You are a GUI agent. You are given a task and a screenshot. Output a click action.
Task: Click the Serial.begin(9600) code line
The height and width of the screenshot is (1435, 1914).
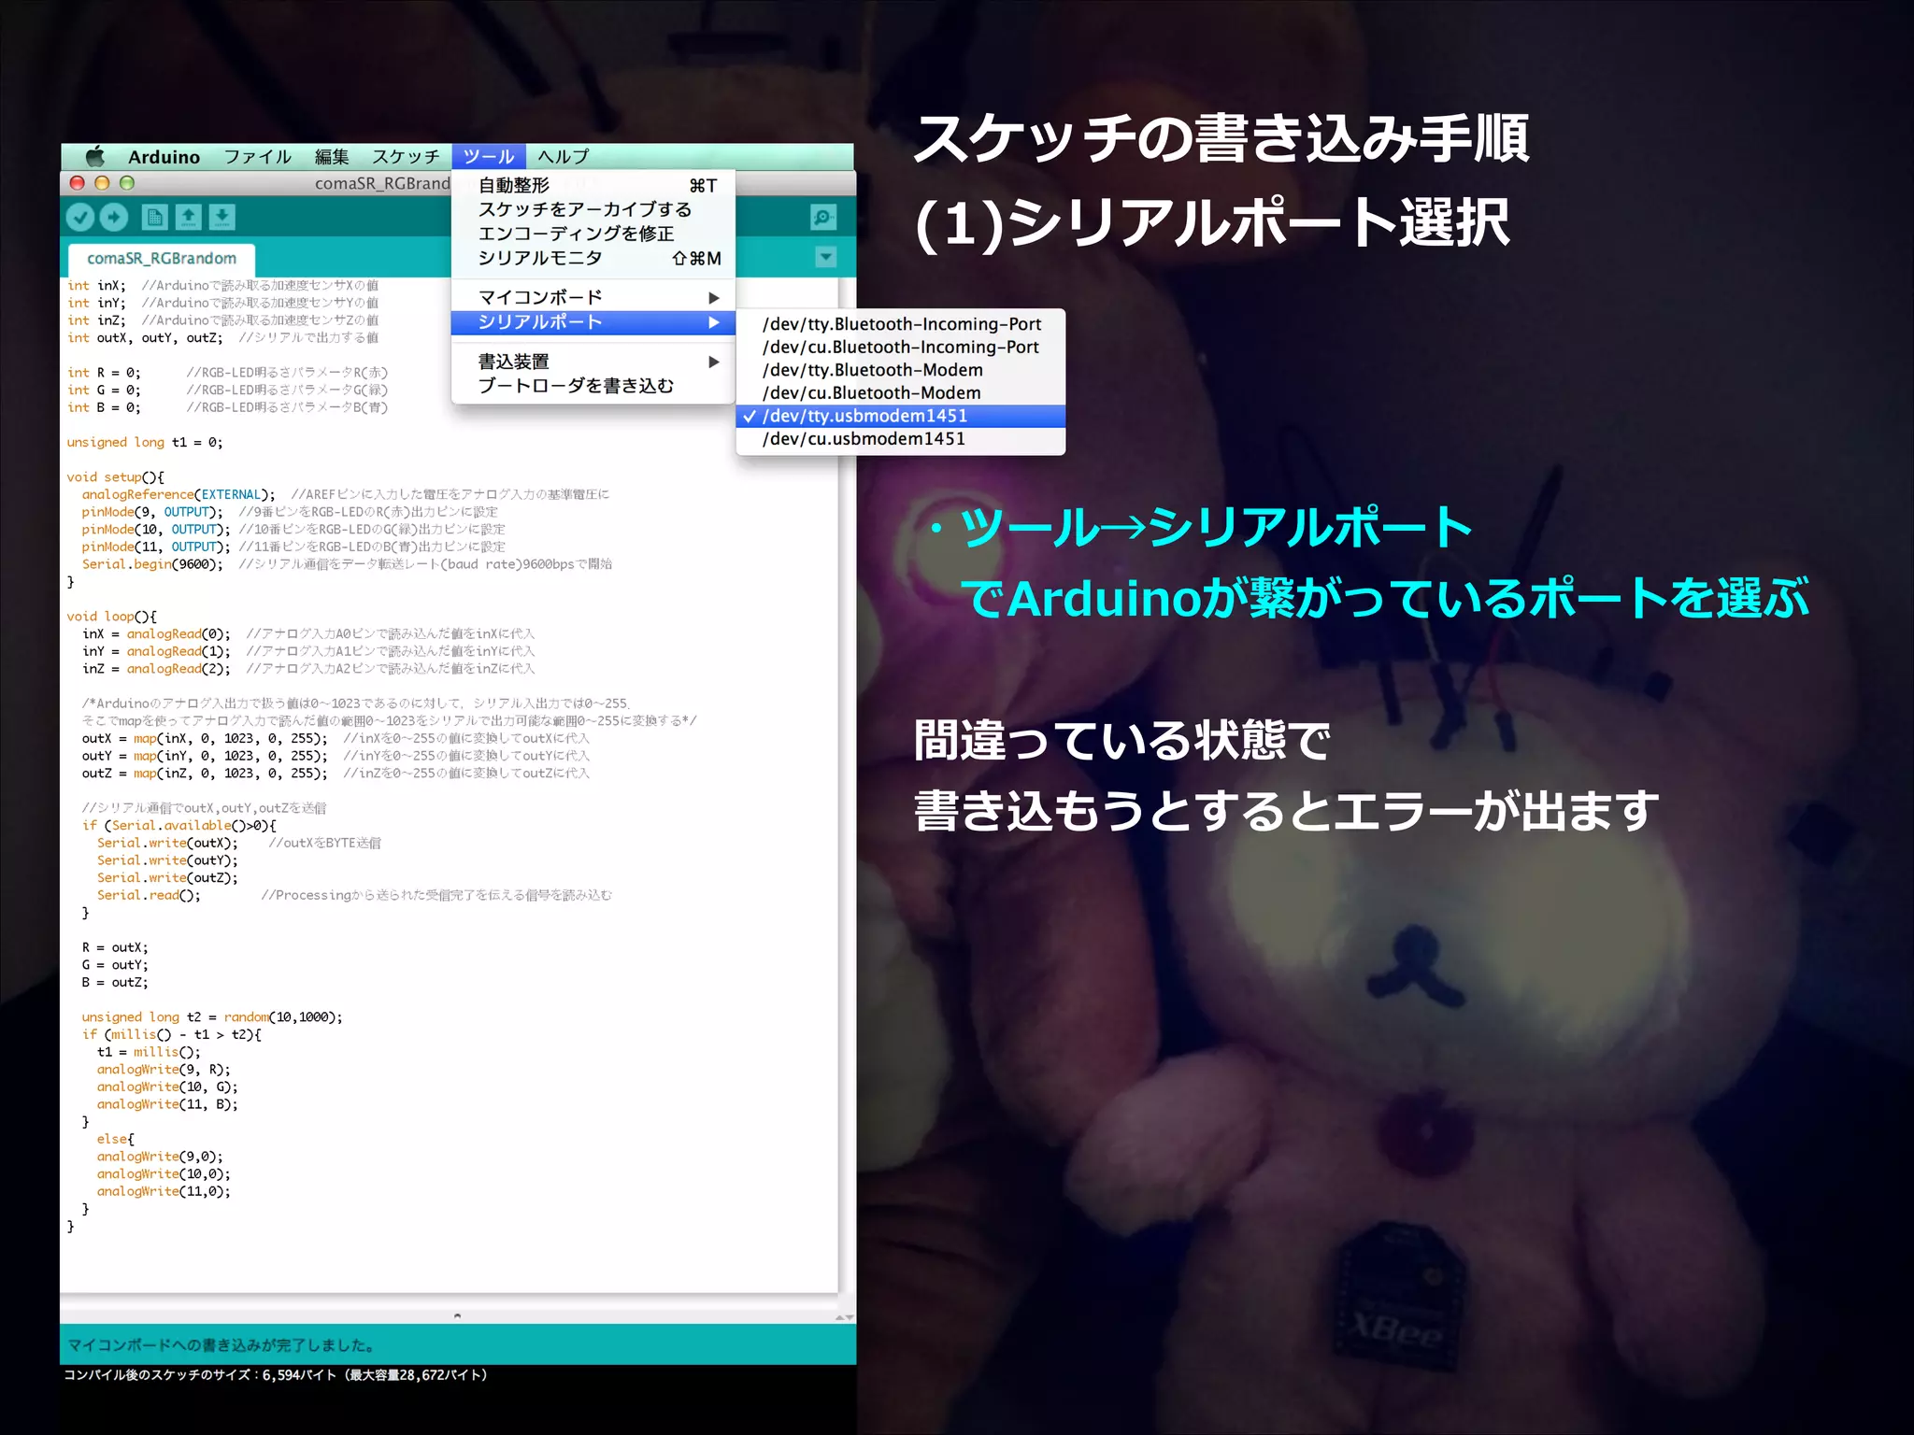click(152, 564)
